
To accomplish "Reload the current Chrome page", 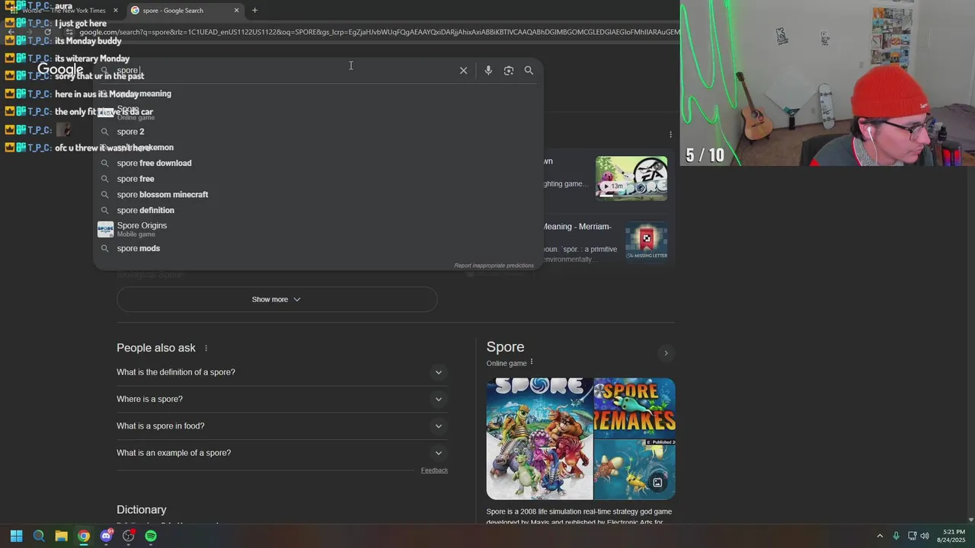I will coord(48,32).
